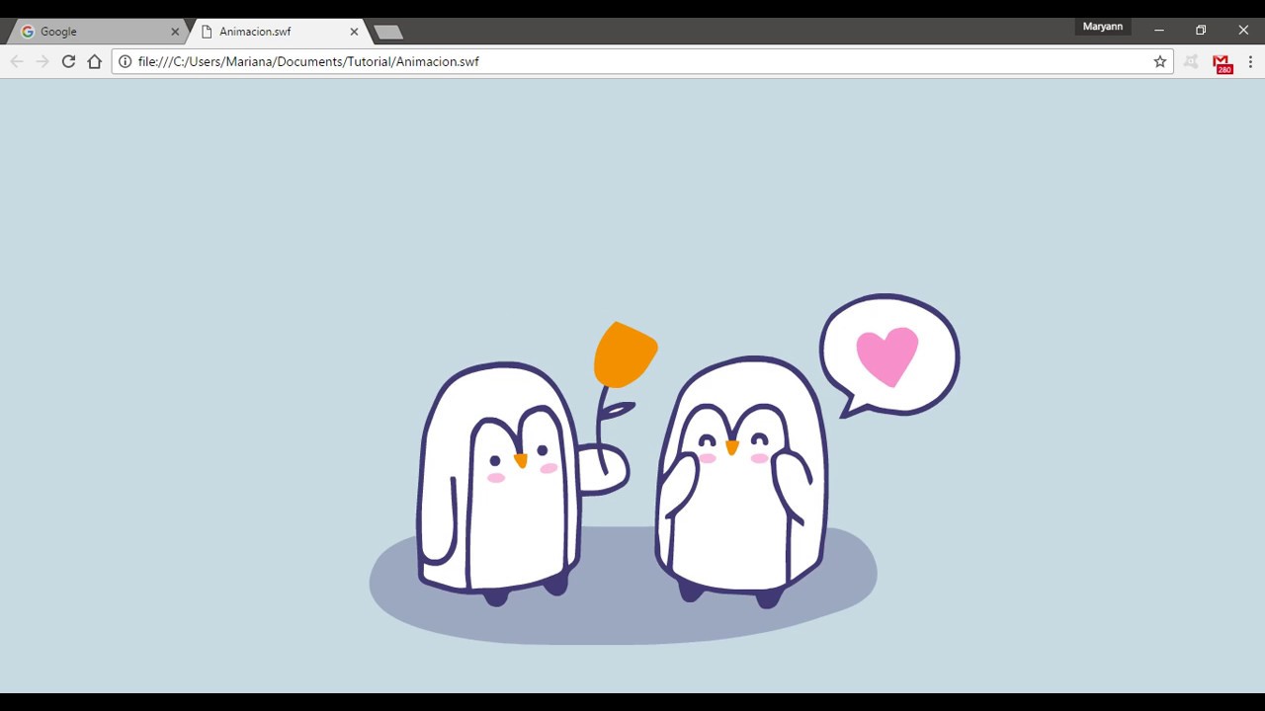Close the Animacion.swf tab
The height and width of the screenshot is (711, 1265).
click(354, 32)
